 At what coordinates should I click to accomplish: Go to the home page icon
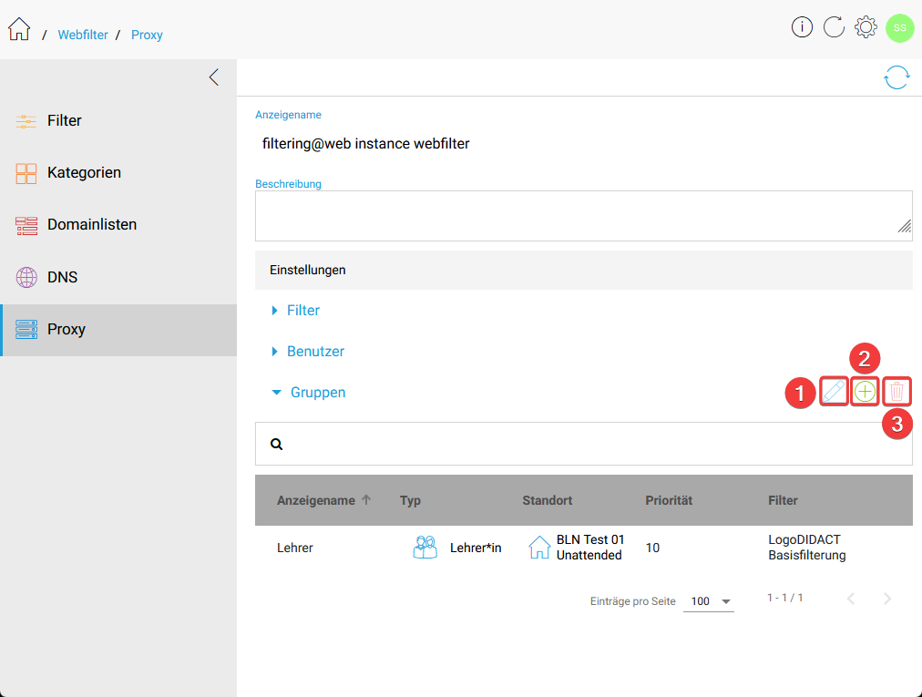click(x=19, y=29)
